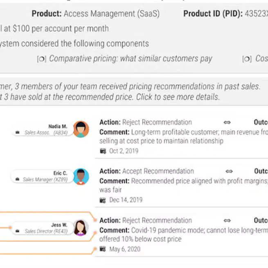Toggle the component icon right of Comparative pricing
268x268 pixels.
tap(247, 59)
